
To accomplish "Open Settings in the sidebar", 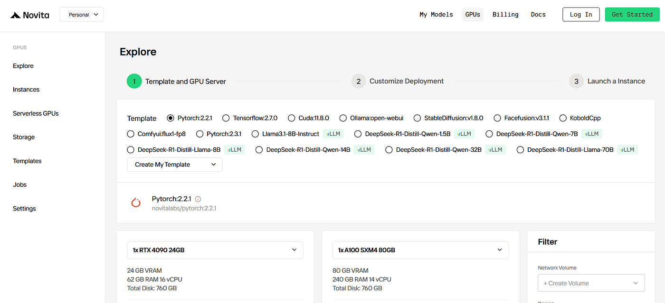I will (x=24, y=209).
